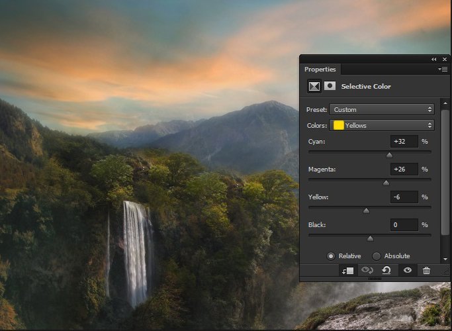Close the Properties panel
452x331 pixels.
coord(445,59)
